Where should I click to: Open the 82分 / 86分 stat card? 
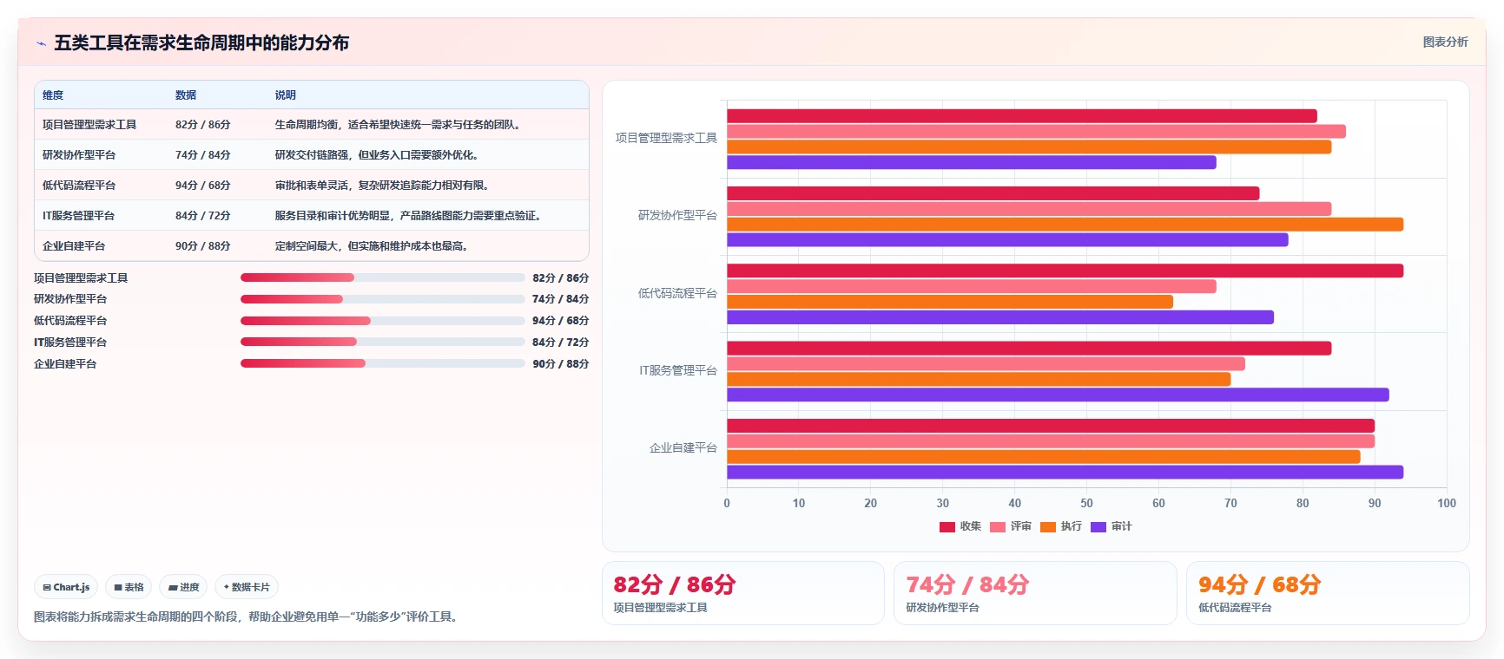click(x=743, y=593)
